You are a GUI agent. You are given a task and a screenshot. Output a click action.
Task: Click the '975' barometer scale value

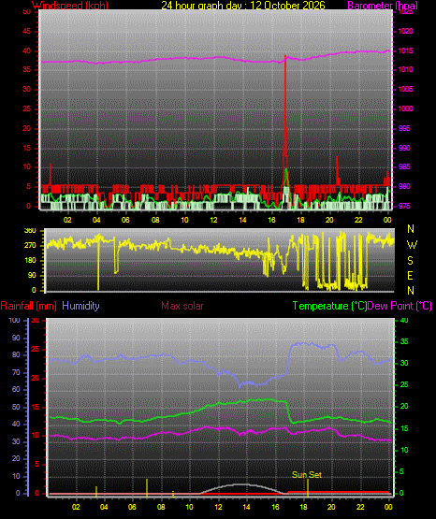point(404,206)
